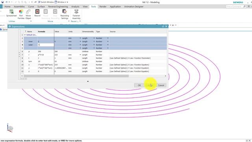
Task: Open Fastener Assembly tool
Action: pyautogui.click(x=76, y=14)
